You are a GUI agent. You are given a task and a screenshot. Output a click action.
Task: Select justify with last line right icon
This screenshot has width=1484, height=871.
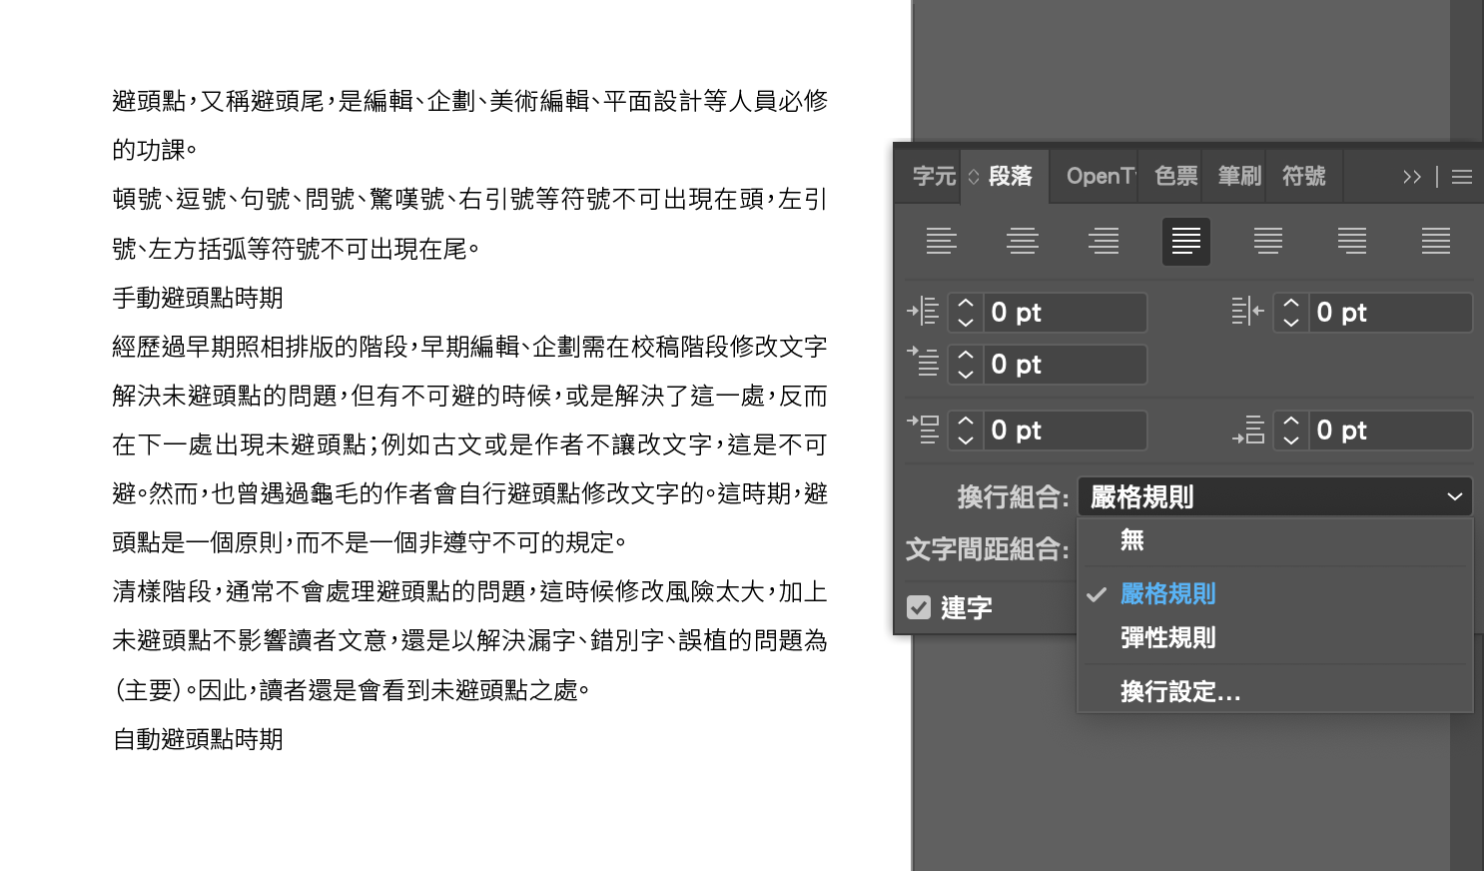(1351, 241)
